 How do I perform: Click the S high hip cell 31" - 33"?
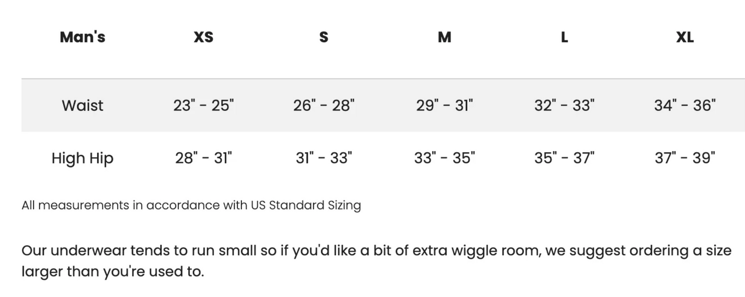coord(324,158)
